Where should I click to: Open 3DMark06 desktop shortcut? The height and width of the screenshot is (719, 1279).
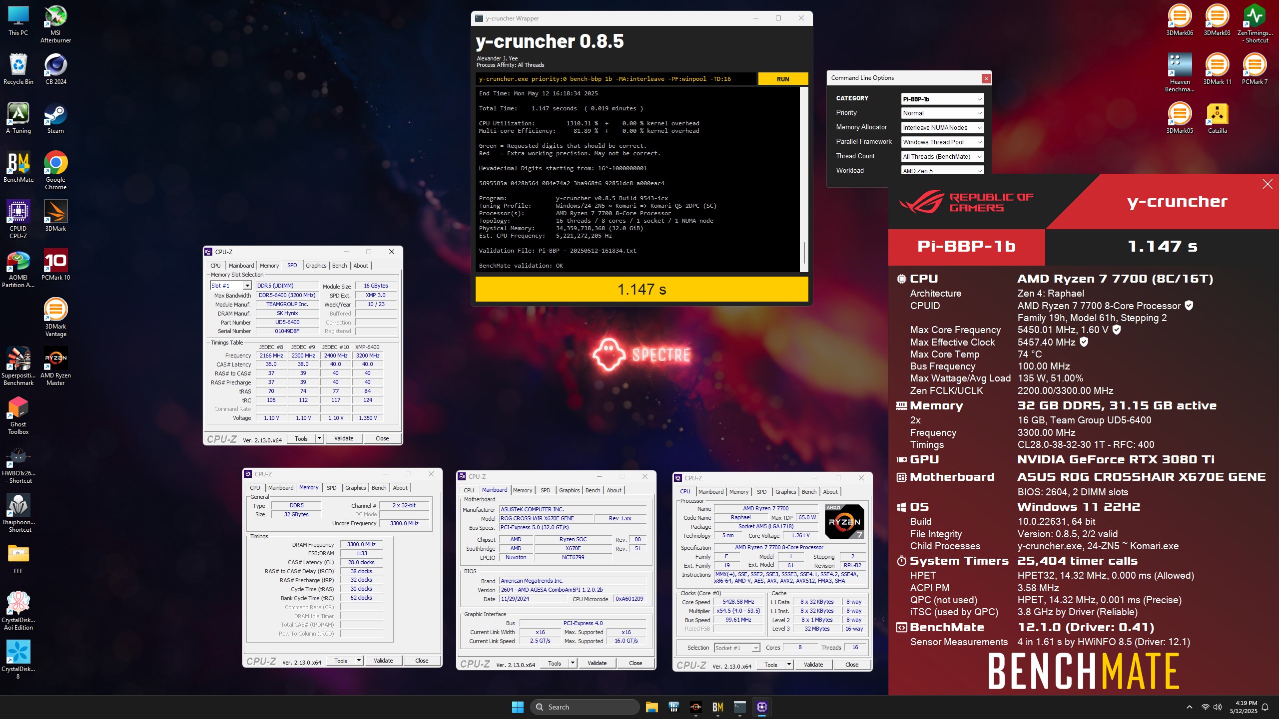tap(1180, 20)
